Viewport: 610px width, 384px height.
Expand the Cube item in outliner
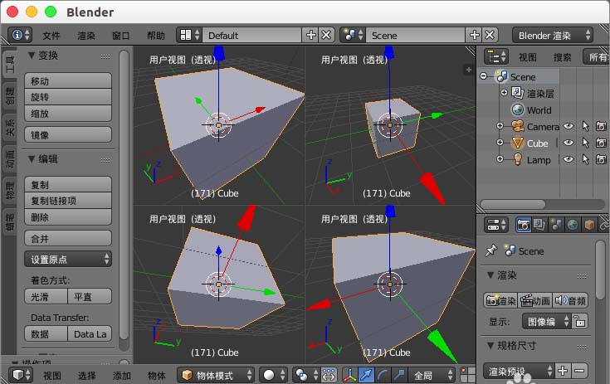tap(500, 143)
